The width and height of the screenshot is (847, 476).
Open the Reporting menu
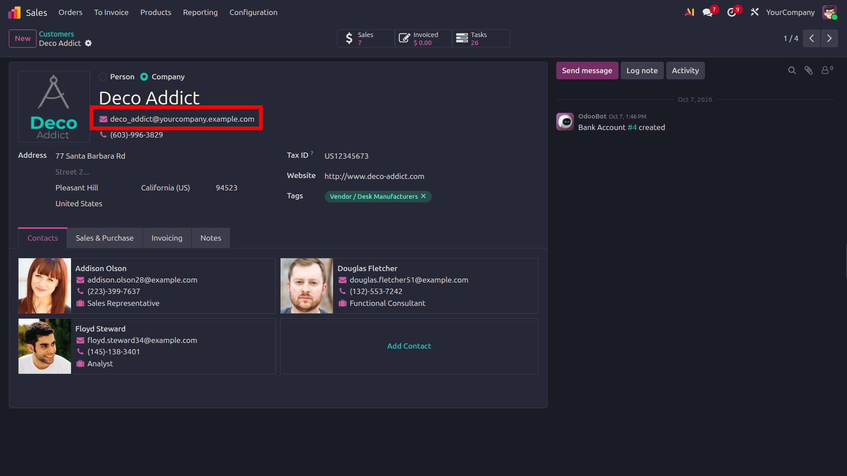pyautogui.click(x=200, y=12)
